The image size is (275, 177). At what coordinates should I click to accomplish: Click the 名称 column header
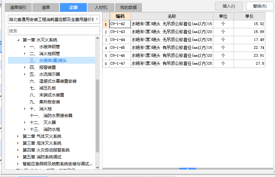pyautogui.click(x=172, y=16)
